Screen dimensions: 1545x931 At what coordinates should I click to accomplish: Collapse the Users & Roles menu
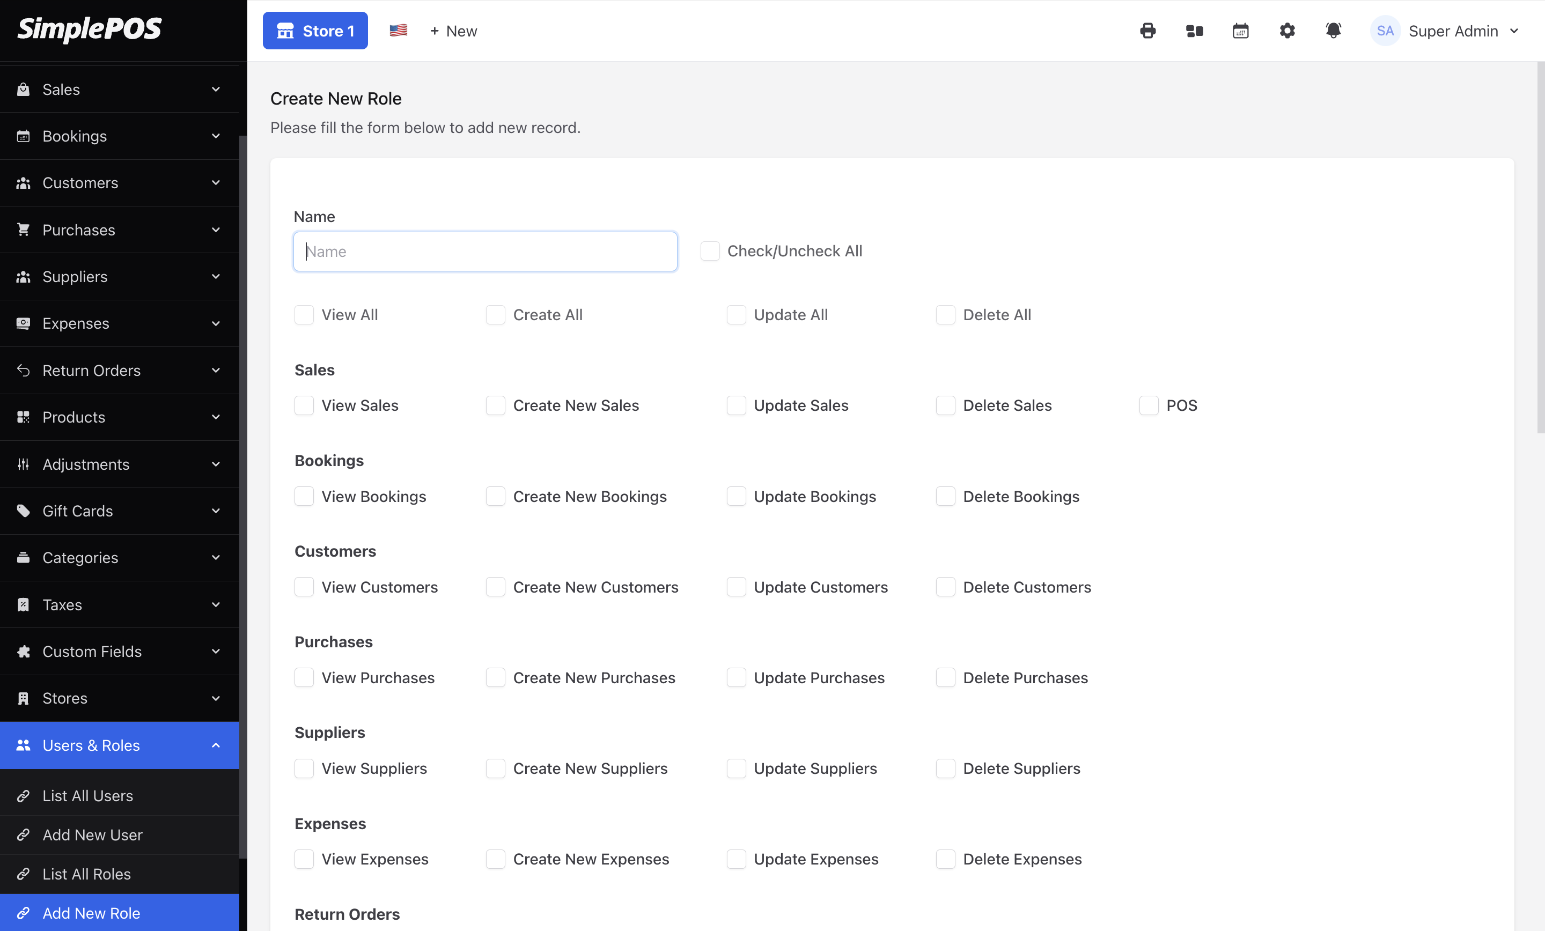pyautogui.click(x=119, y=745)
